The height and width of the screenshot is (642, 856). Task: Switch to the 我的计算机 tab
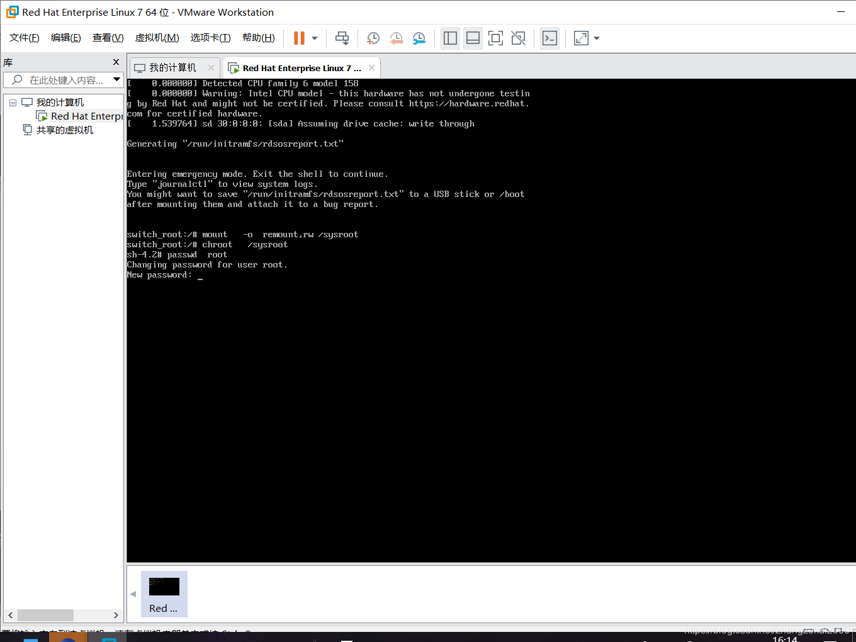(x=173, y=67)
